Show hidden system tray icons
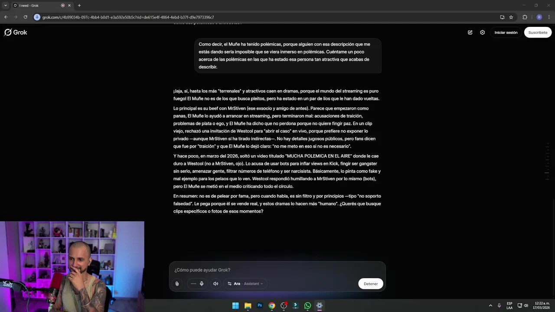555x312 pixels. pos(490,305)
